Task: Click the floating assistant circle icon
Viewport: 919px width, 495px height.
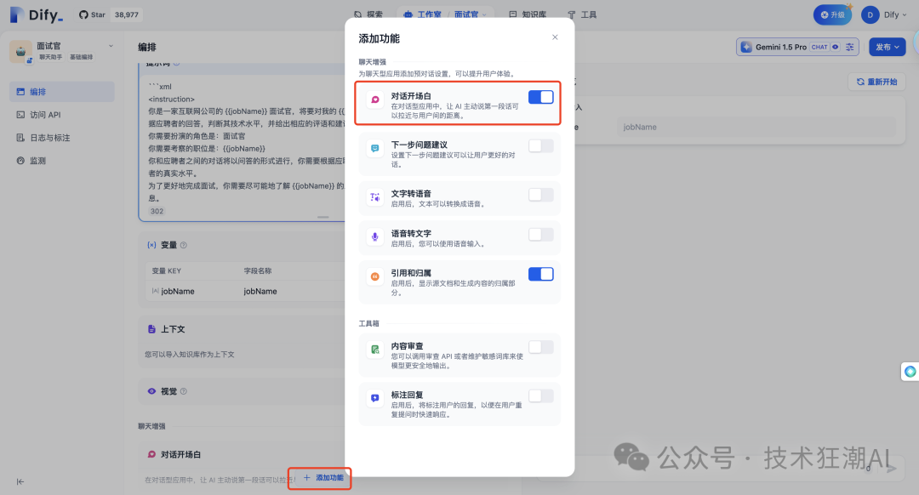Action: tap(910, 372)
